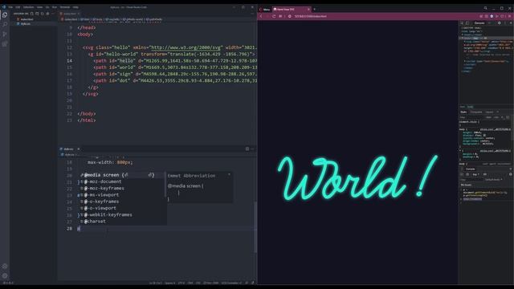The height and width of the screenshot is (289, 514).
Task: Select the Elements tab in DevTools
Action: coord(479,23)
